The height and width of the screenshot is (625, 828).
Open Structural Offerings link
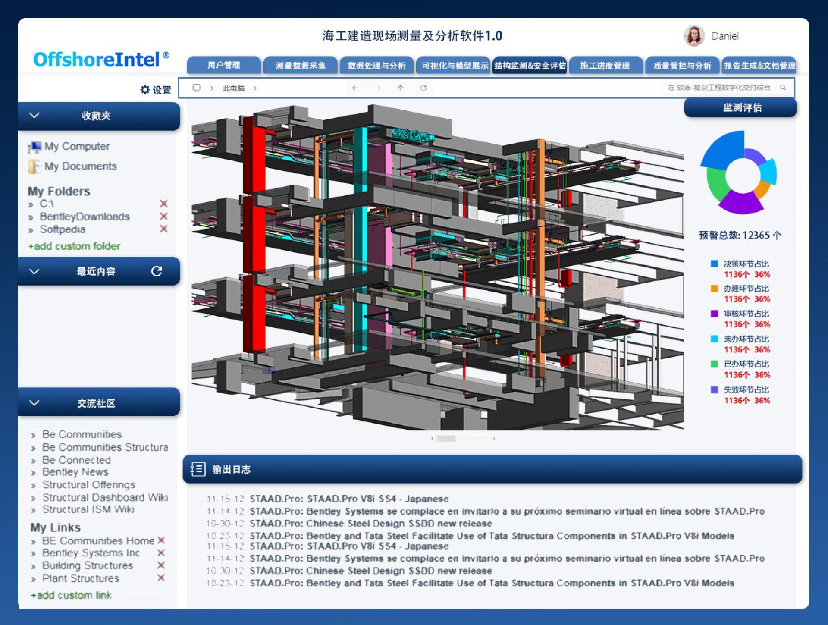click(x=89, y=484)
